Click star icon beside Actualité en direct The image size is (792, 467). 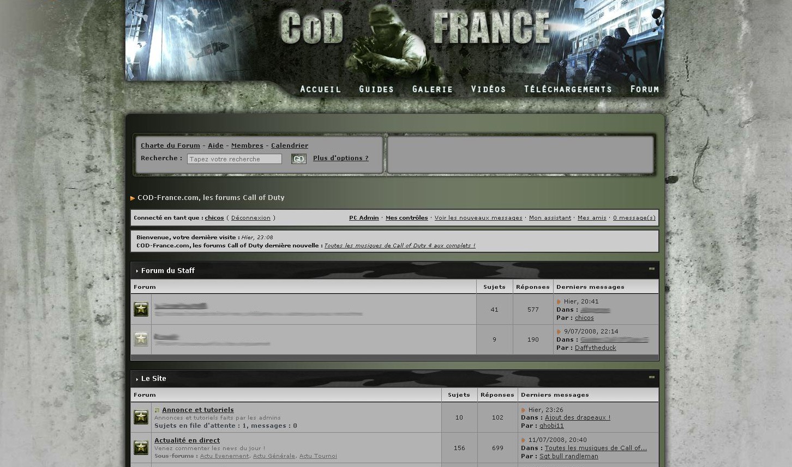pos(141,447)
